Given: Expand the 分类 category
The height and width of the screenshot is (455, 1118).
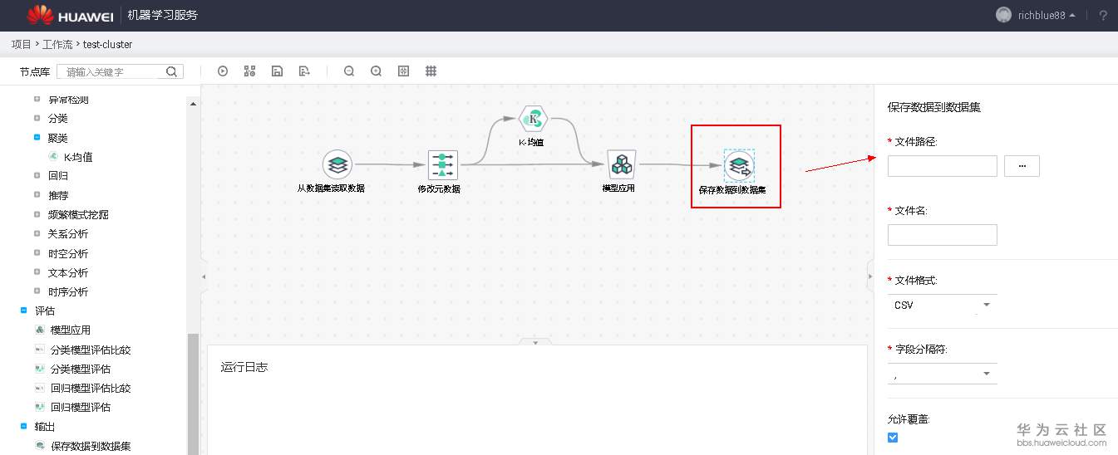Looking at the screenshot, I should point(37,118).
